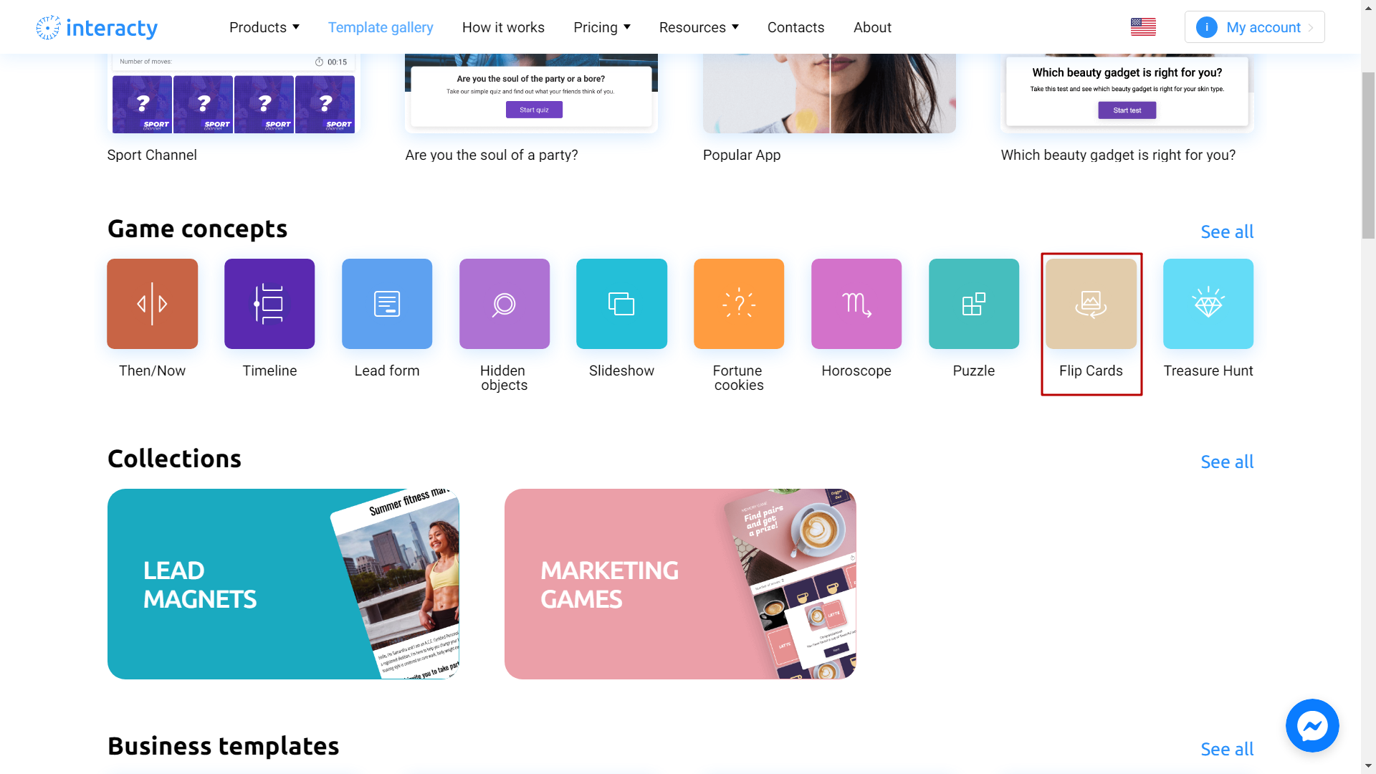Click the page vertical scrollbar thumb
The width and height of the screenshot is (1376, 774).
pos(1368,154)
